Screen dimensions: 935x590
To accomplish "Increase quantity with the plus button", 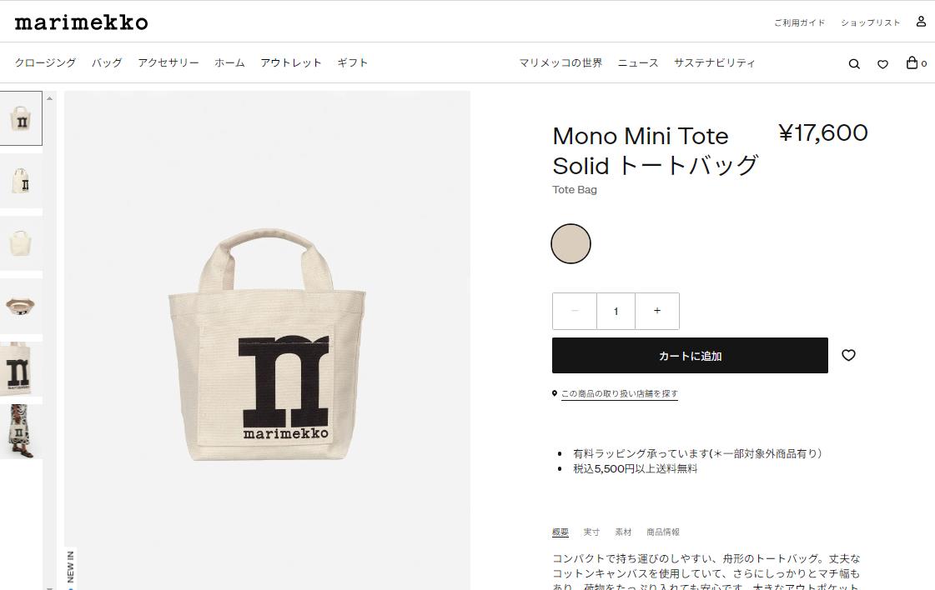I will tap(657, 311).
